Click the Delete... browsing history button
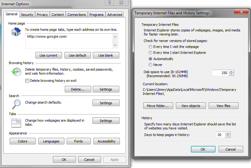Screen dimensions: 251x168 (78, 89)
